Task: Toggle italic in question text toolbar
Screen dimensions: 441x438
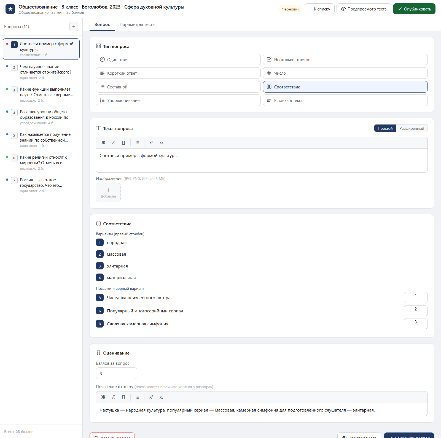Action: click(x=114, y=143)
